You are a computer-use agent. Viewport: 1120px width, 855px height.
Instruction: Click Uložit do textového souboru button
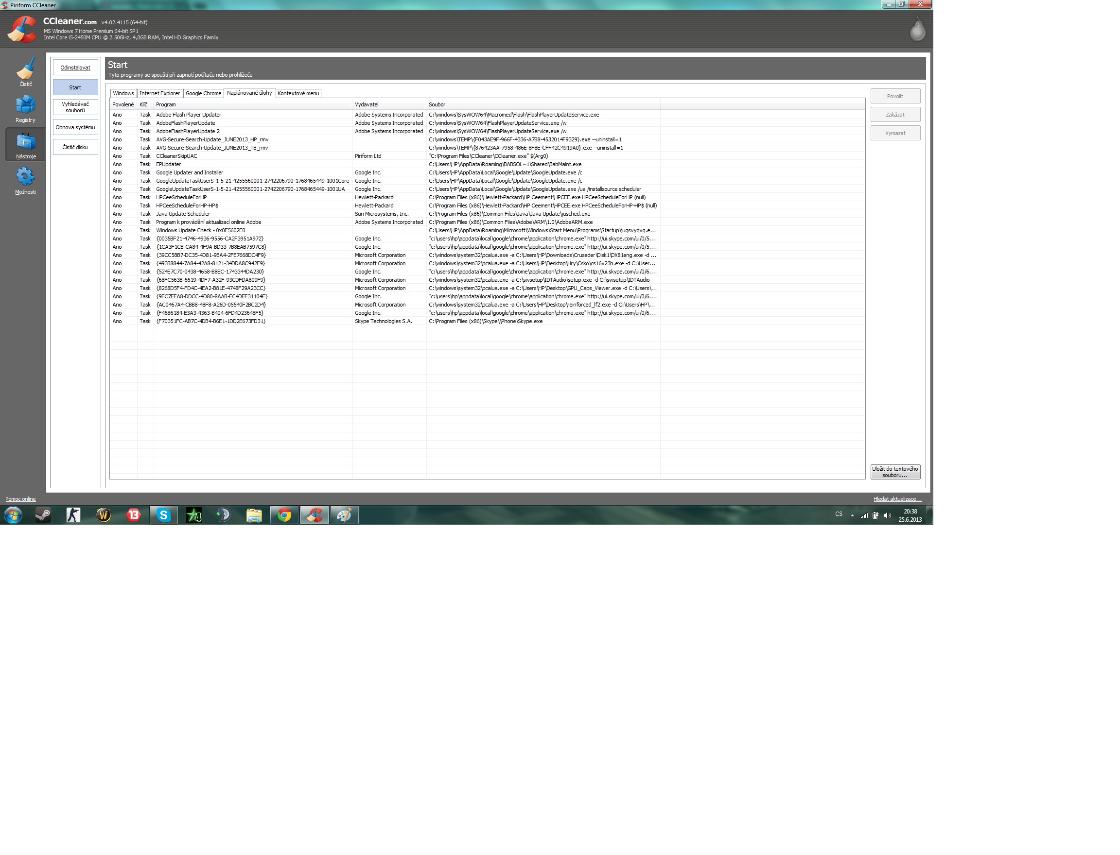click(895, 472)
